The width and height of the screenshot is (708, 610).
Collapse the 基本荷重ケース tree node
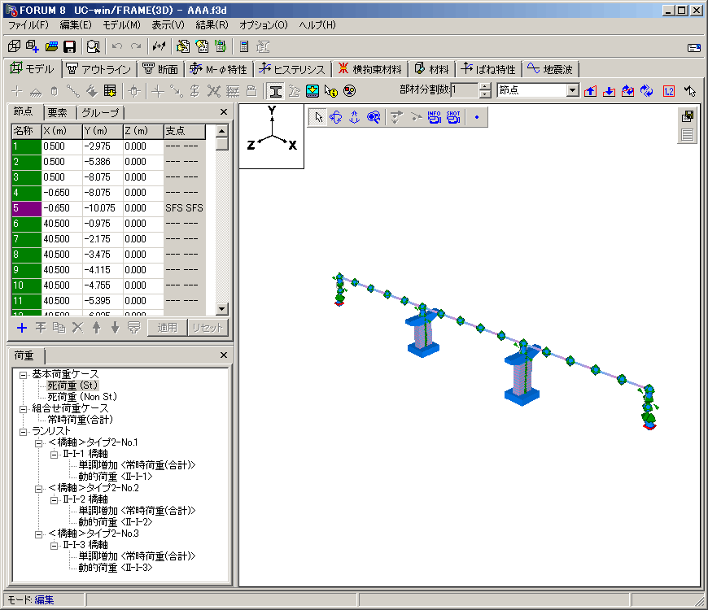click(x=24, y=374)
